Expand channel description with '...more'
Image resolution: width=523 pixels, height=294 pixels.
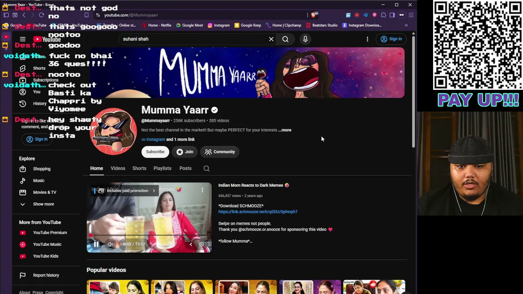point(285,130)
